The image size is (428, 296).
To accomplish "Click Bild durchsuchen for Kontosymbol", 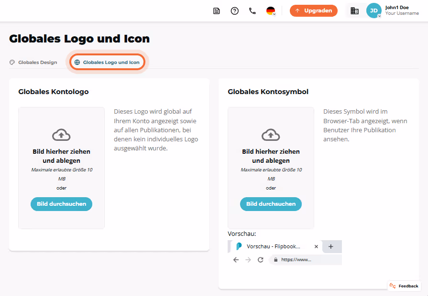I will [x=271, y=204].
